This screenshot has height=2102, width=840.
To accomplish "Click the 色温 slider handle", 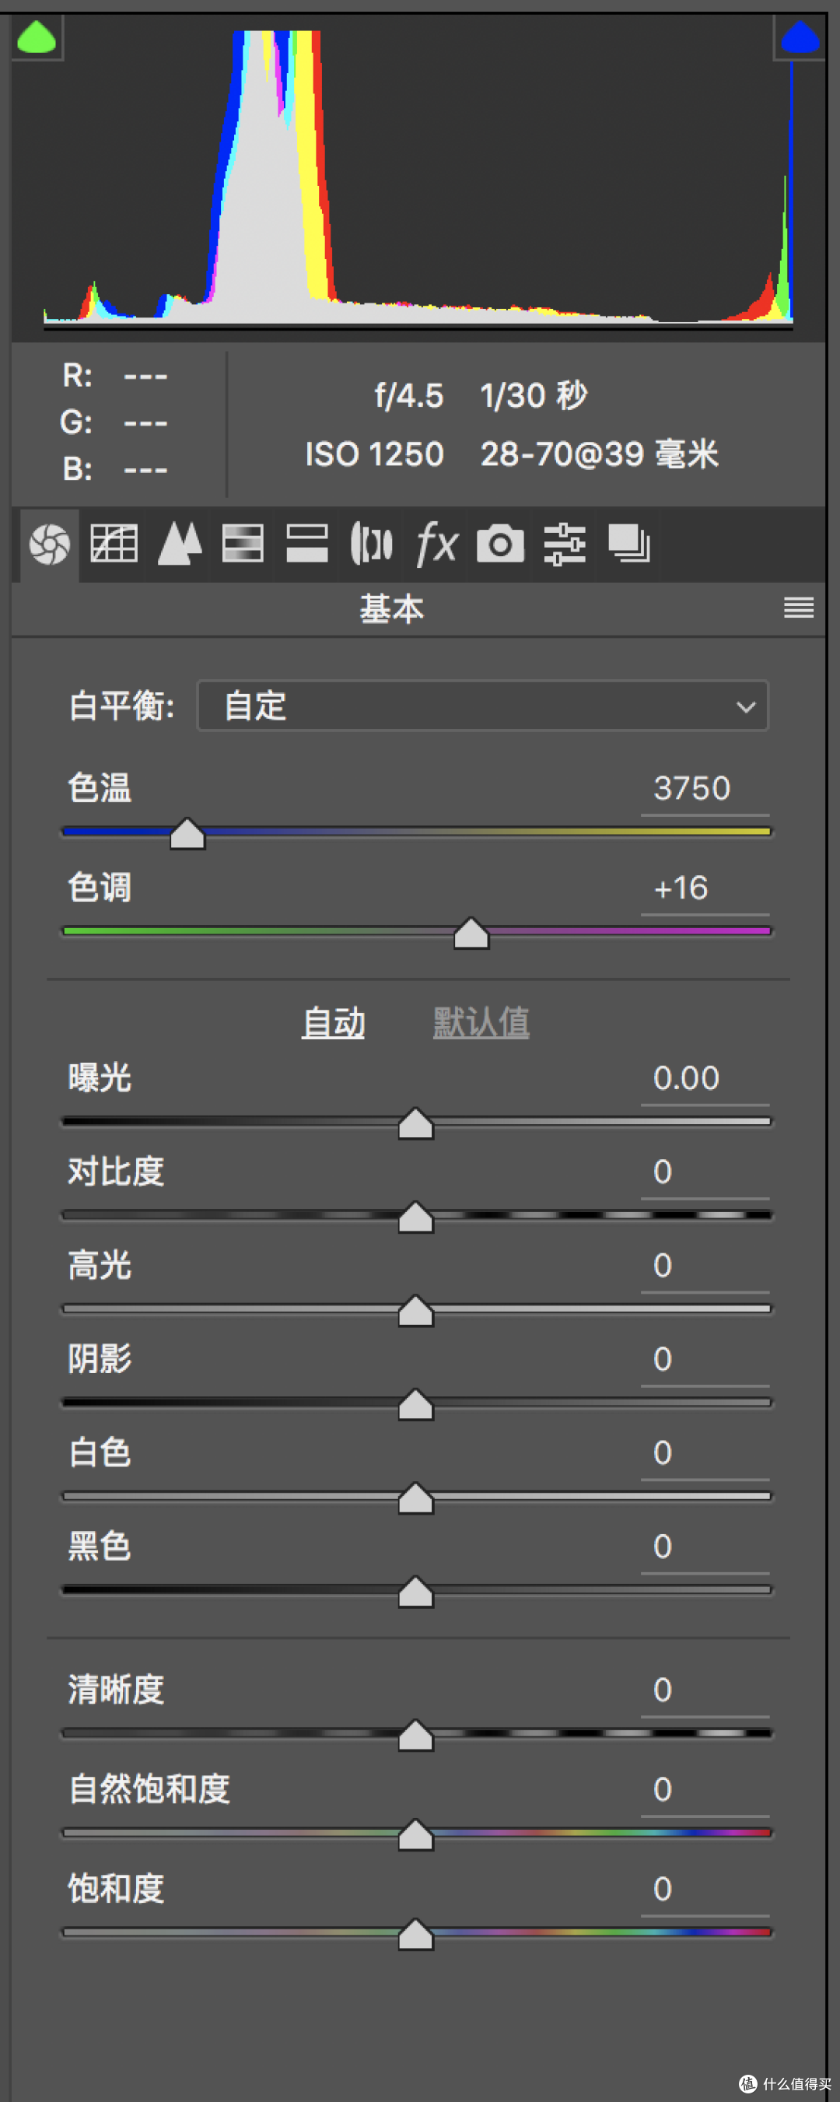I will click(187, 834).
